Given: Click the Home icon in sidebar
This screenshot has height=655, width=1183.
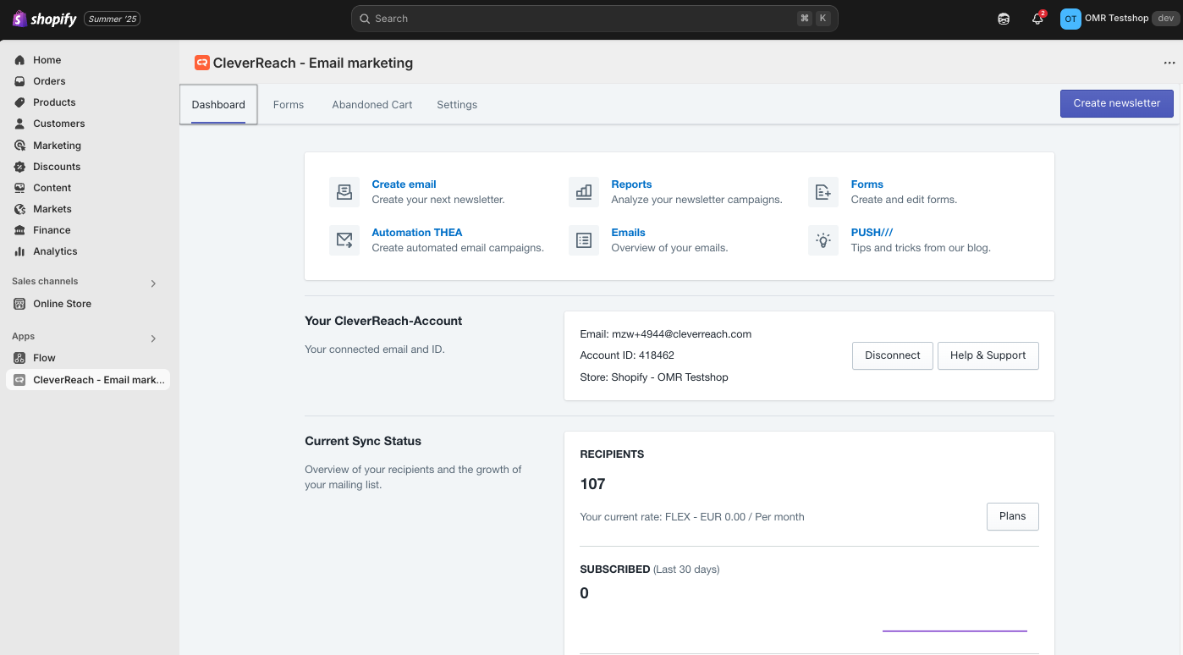Looking at the screenshot, I should coord(19,60).
